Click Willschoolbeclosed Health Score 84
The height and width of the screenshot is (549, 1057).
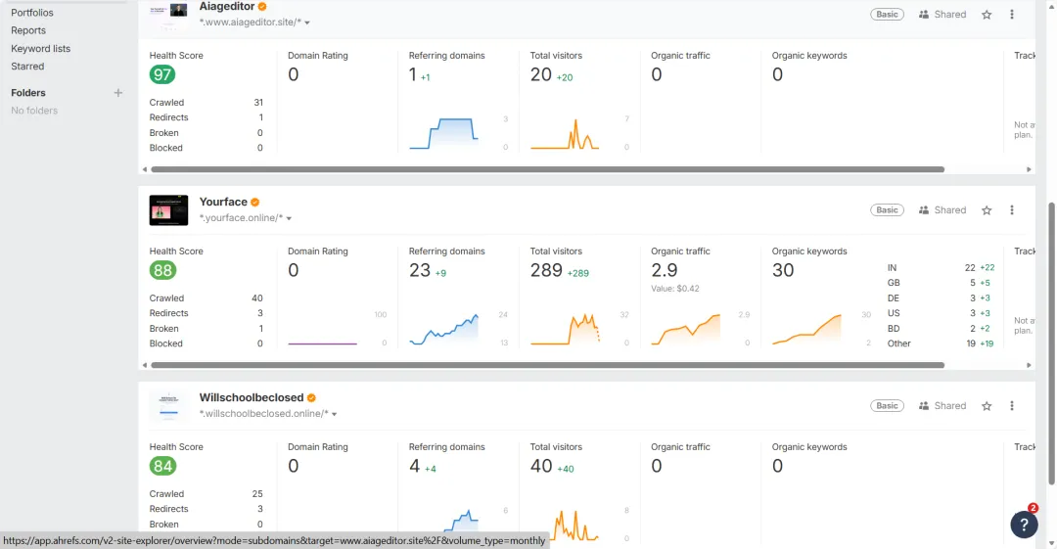click(x=162, y=466)
